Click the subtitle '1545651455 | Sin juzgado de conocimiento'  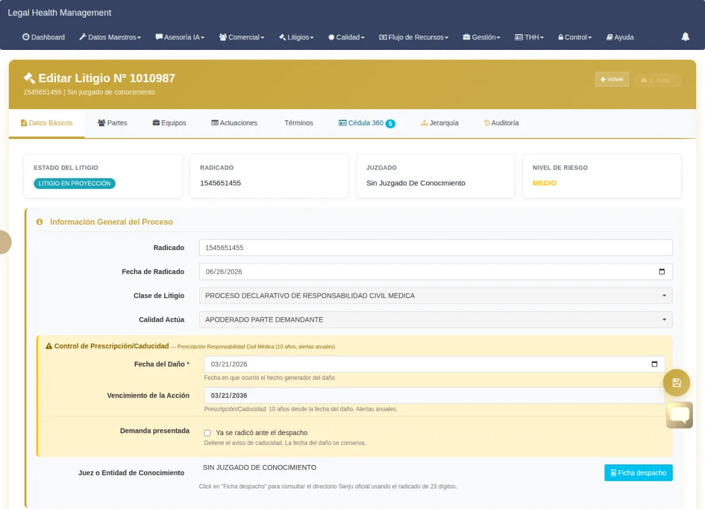click(x=89, y=92)
